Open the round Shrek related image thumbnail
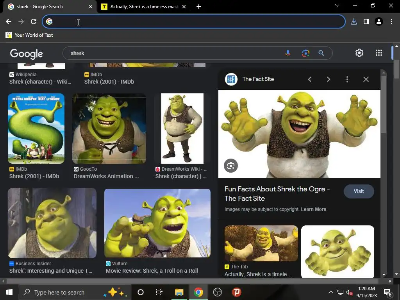 (x=337, y=252)
